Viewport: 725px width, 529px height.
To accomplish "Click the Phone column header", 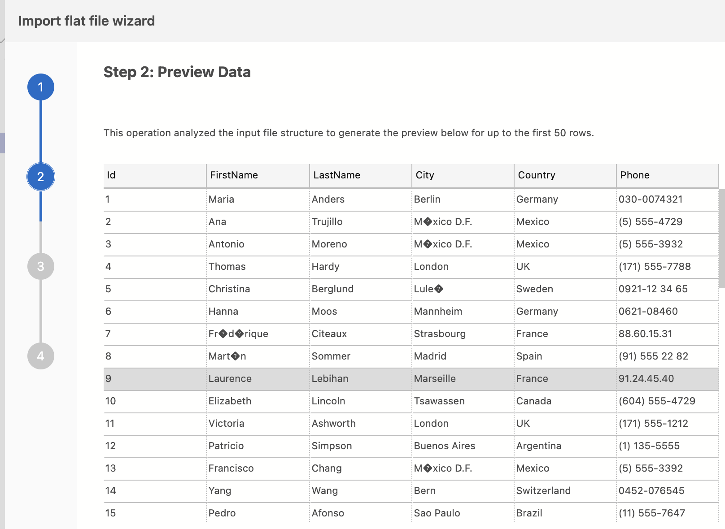I will tap(668, 175).
